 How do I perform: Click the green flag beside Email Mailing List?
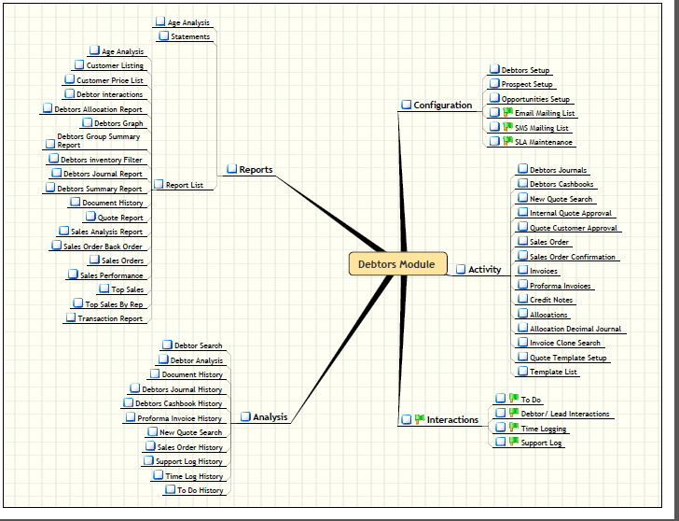(508, 113)
